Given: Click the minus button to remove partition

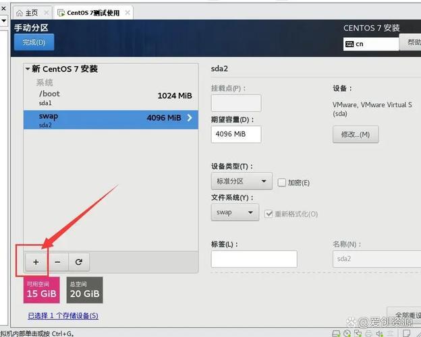Looking at the screenshot, I should pos(57,262).
